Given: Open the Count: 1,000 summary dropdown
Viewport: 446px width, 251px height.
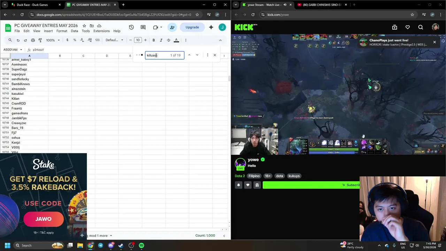Looking at the screenshot, I should (x=205, y=235).
